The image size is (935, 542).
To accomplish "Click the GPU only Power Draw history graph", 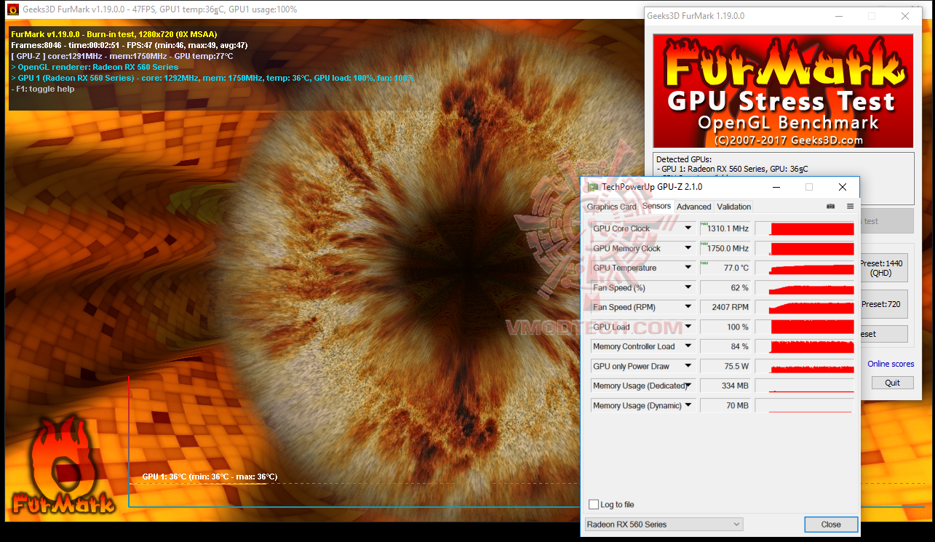I will 804,366.
